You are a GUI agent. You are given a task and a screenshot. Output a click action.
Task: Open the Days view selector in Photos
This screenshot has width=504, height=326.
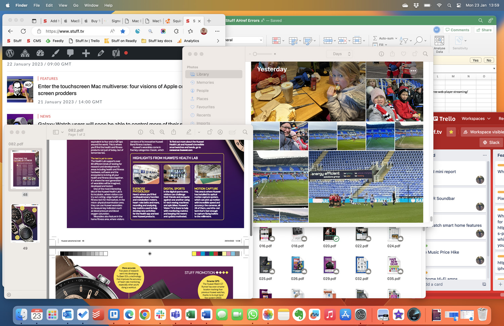pyautogui.click(x=339, y=54)
